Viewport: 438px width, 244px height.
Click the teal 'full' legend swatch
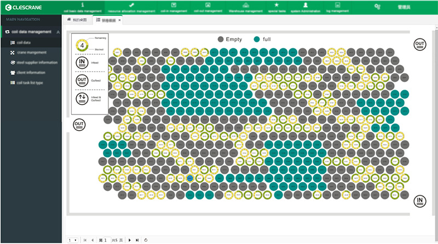(x=257, y=39)
